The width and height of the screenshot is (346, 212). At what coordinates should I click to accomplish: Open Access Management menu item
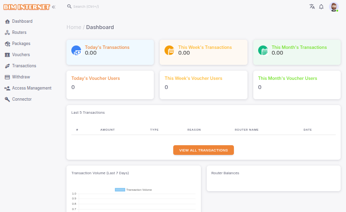click(x=32, y=88)
